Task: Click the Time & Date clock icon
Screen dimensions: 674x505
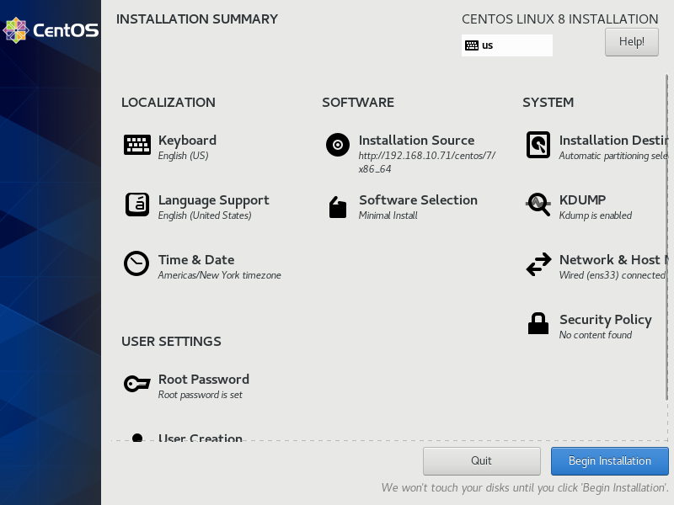Action: [136, 264]
